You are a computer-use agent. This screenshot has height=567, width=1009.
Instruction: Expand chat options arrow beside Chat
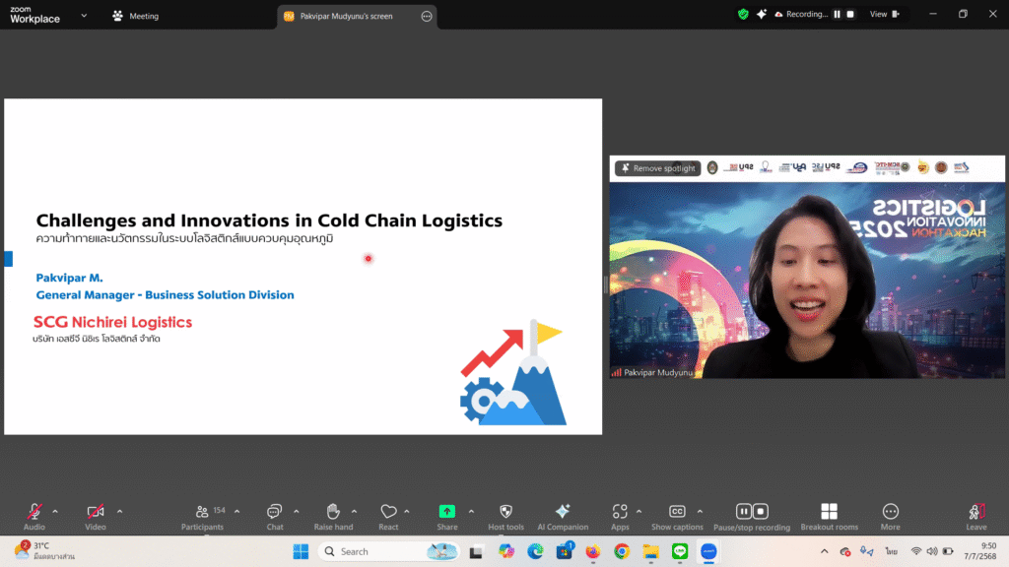coord(296,512)
